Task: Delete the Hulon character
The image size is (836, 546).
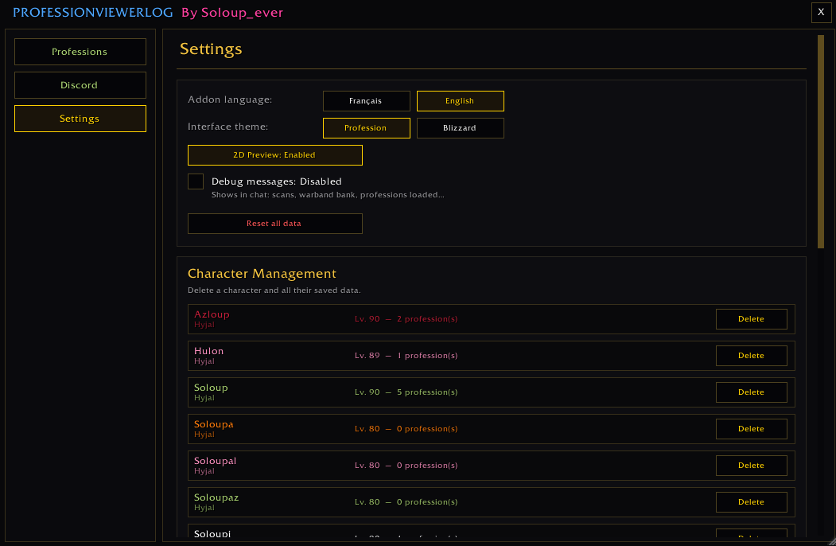Action: [751, 356]
